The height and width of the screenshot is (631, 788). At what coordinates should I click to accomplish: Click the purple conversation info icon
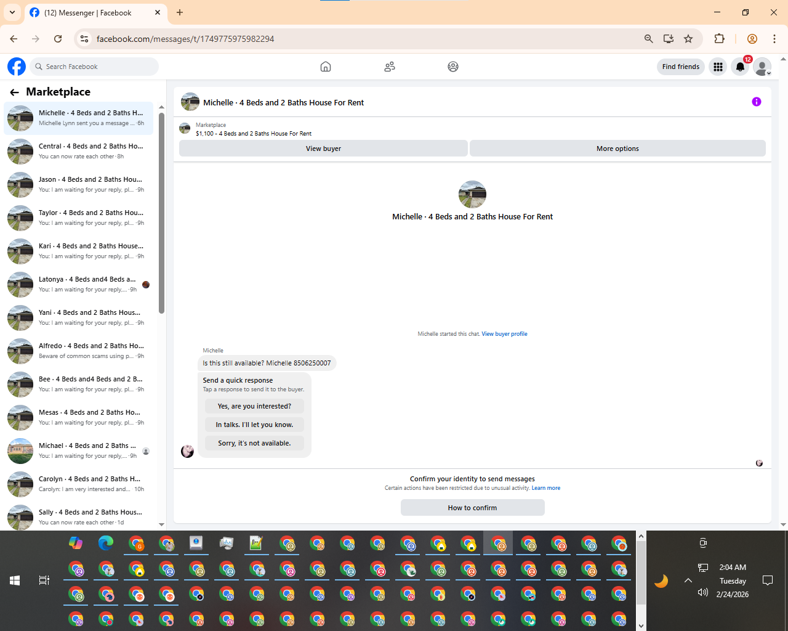point(757,102)
